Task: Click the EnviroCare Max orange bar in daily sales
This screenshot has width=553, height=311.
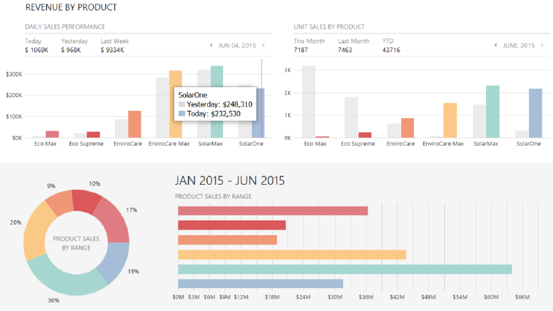Action: (176, 104)
